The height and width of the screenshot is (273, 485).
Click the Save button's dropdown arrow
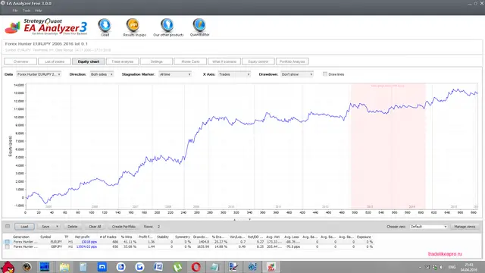tap(57, 227)
